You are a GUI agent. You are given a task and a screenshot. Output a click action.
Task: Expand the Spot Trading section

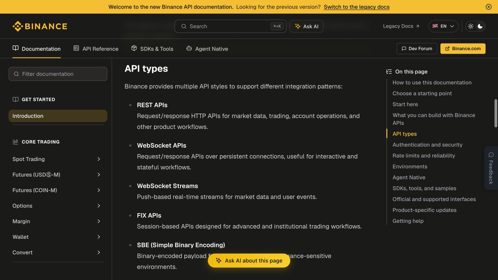point(58,159)
